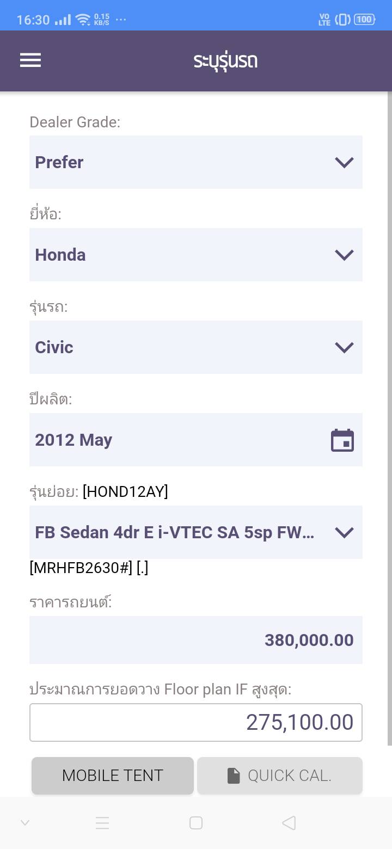Open the FB Sedan sub-model dropdown

tap(195, 532)
